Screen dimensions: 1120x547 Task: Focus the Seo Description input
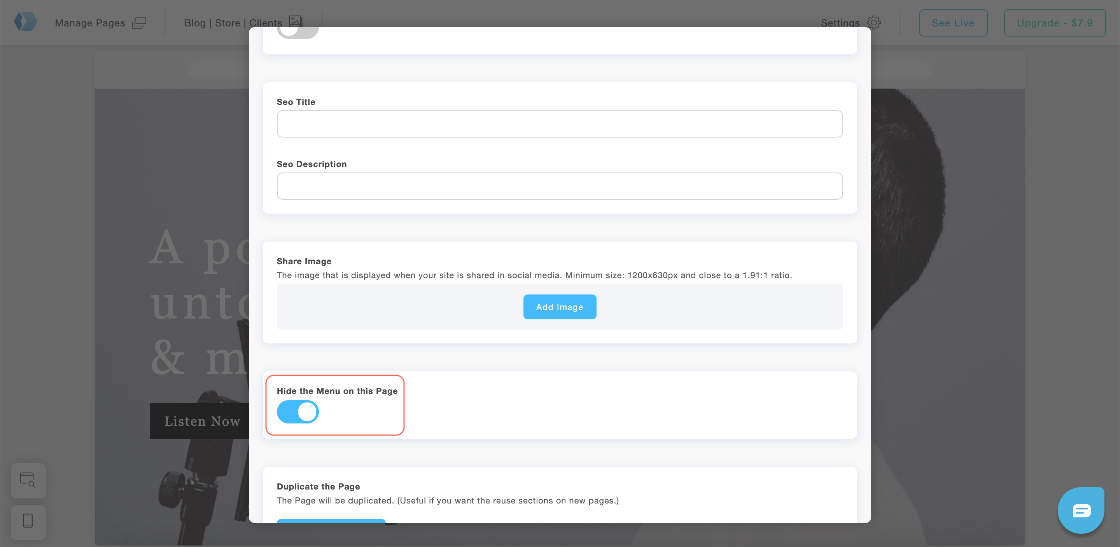(x=560, y=186)
